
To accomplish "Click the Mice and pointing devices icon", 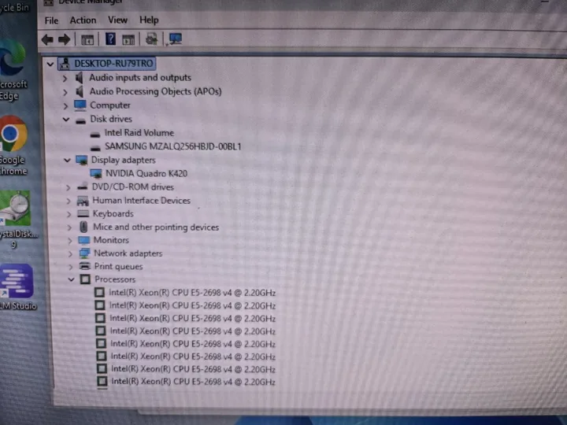I will (83, 227).
